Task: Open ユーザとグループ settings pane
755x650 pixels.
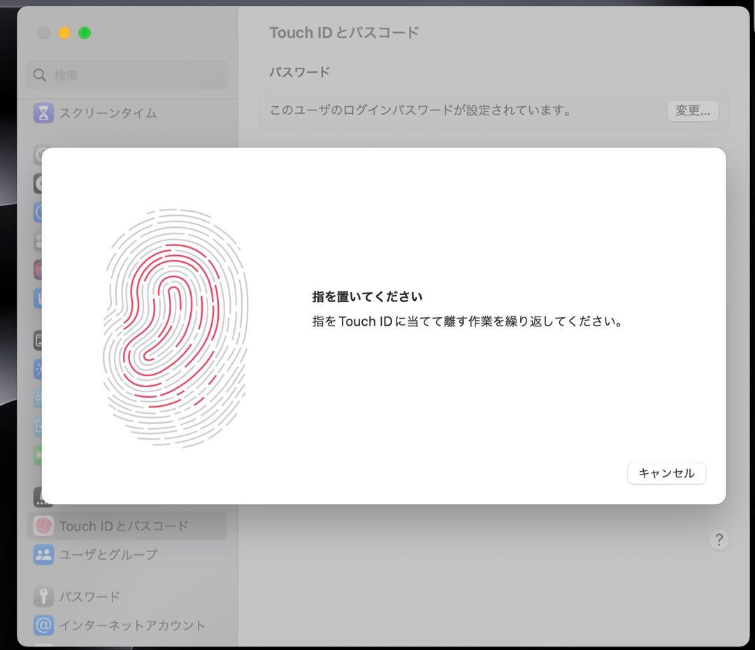Action: [108, 554]
